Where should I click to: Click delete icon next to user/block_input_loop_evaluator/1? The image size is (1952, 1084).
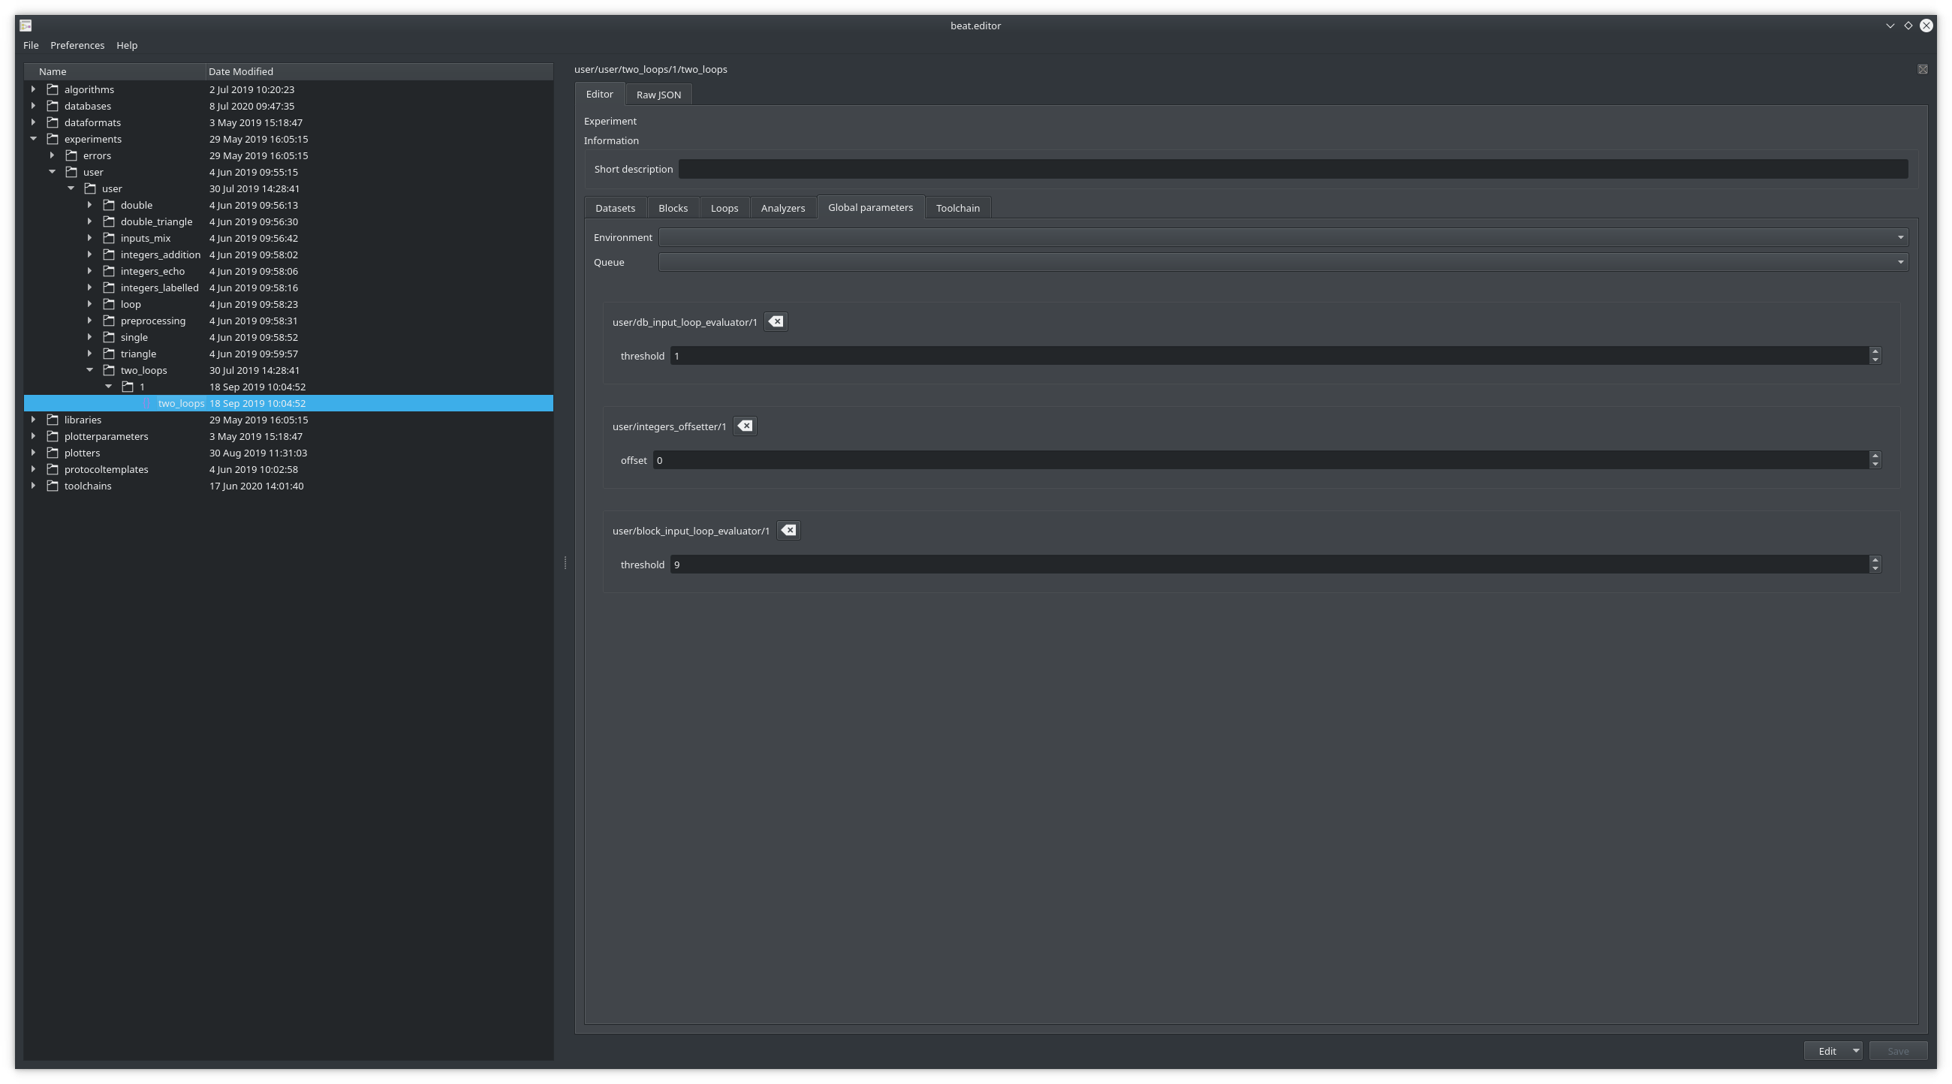pyautogui.click(x=788, y=531)
